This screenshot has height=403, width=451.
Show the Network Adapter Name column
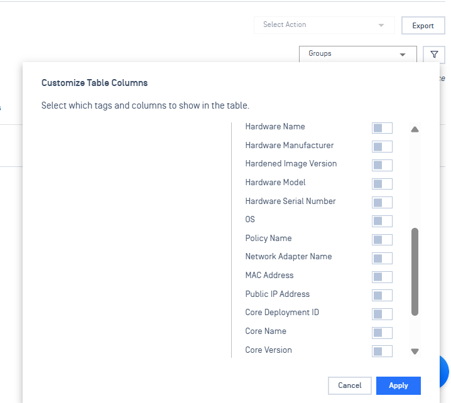pos(382,258)
